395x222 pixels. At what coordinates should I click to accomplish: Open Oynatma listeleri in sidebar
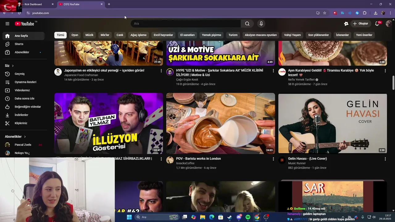click(x=23, y=82)
